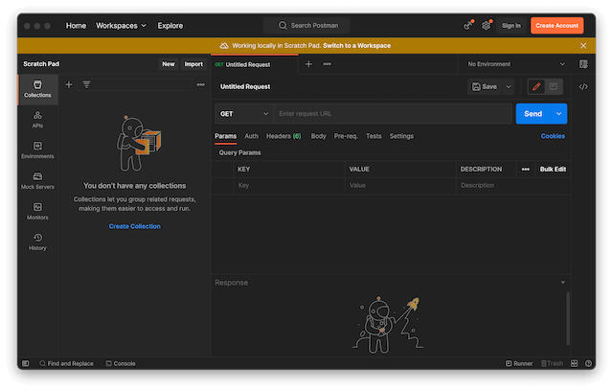Click the query param Value field
The height and width of the screenshot is (391, 613).
tap(400, 185)
